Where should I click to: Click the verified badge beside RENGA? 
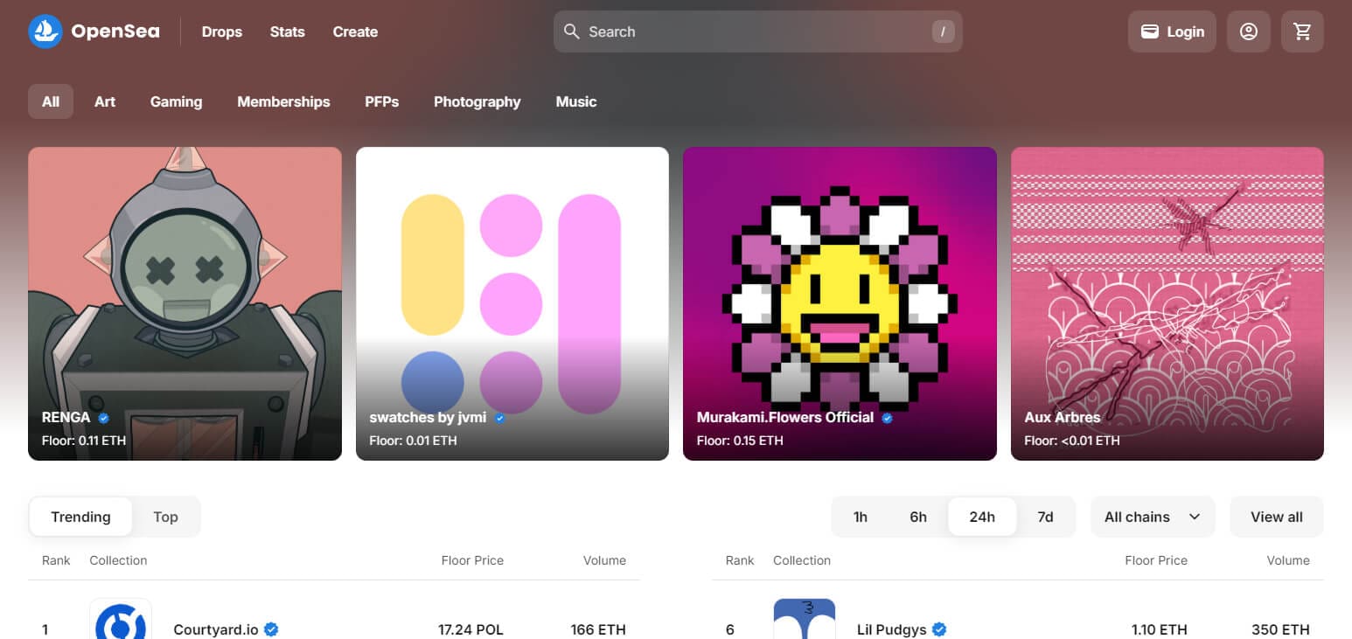(103, 418)
